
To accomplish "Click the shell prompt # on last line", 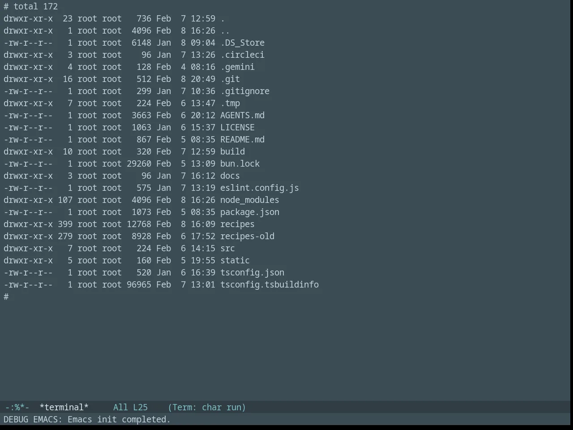I will pos(6,297).
